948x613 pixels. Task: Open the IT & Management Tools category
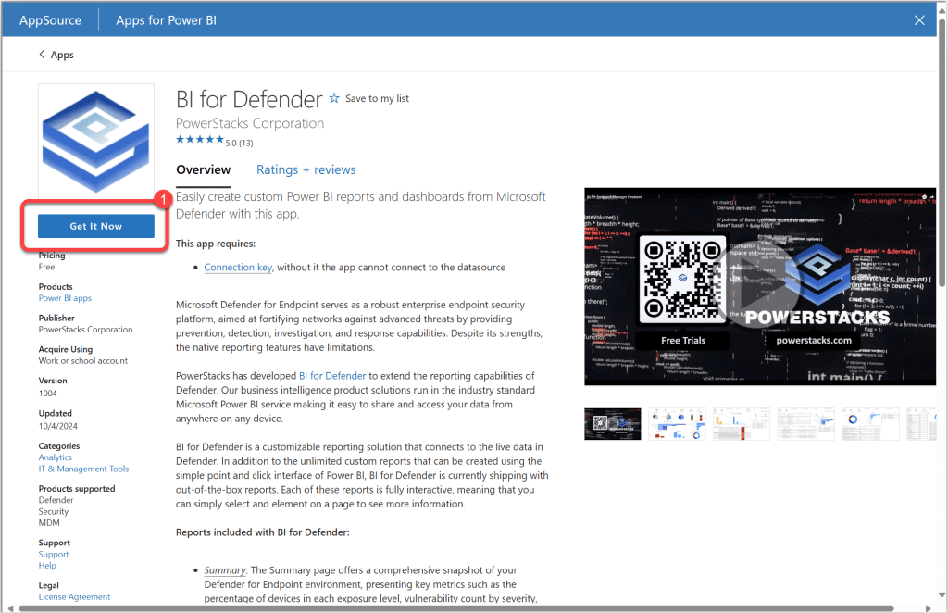coord(83,469)
